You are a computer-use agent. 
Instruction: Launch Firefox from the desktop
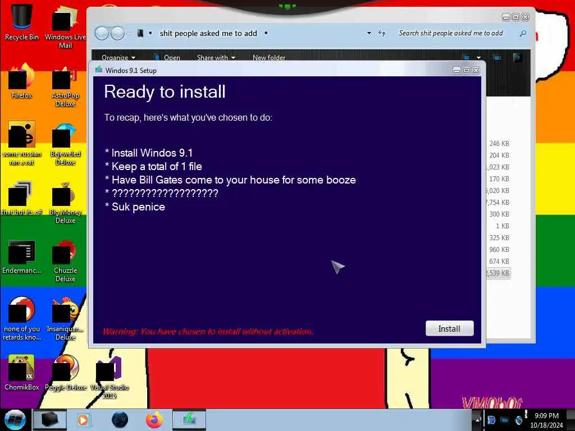22,81
